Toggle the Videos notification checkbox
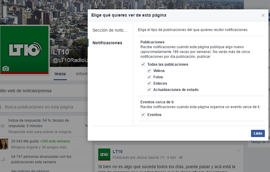The image size is (270, 172). [149, 71]
